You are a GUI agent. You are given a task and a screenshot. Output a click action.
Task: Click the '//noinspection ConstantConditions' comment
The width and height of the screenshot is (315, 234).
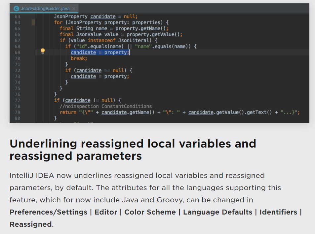pyautogui.click(x=106, y=106)
